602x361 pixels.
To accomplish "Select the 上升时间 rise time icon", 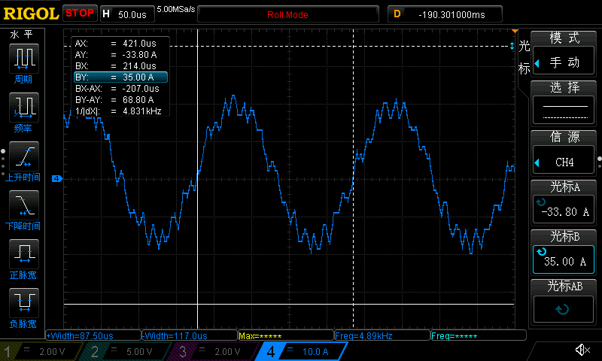I will [x=23, y=156].
